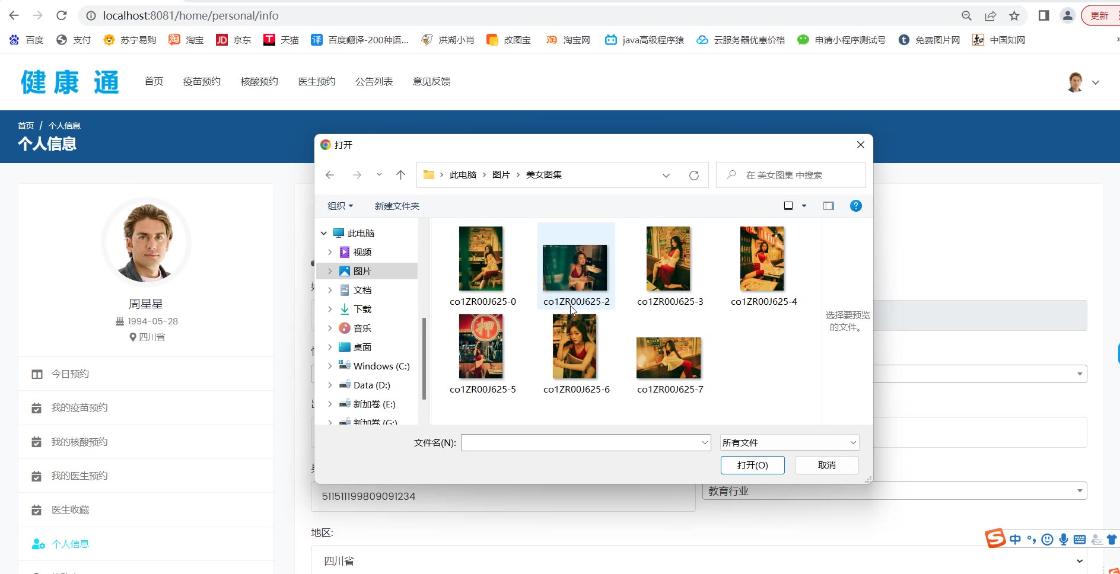Expand the 文档 tree node
This screenshot has width=1120, height=574.
pyautogui.click(x=330, y=290)
